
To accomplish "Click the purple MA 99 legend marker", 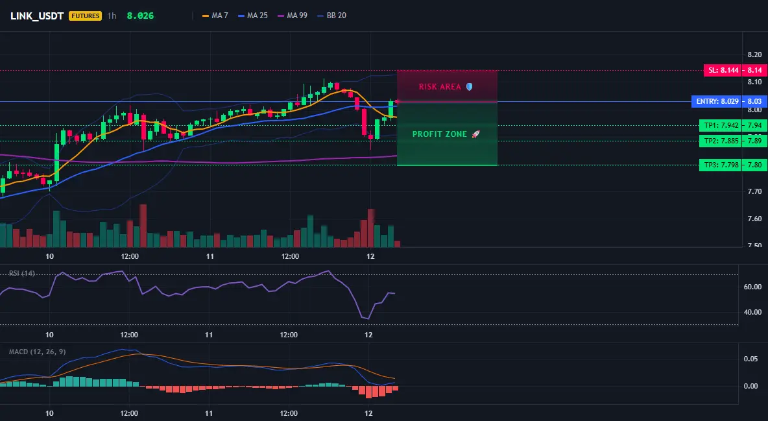I will click(x=281, y=16).
